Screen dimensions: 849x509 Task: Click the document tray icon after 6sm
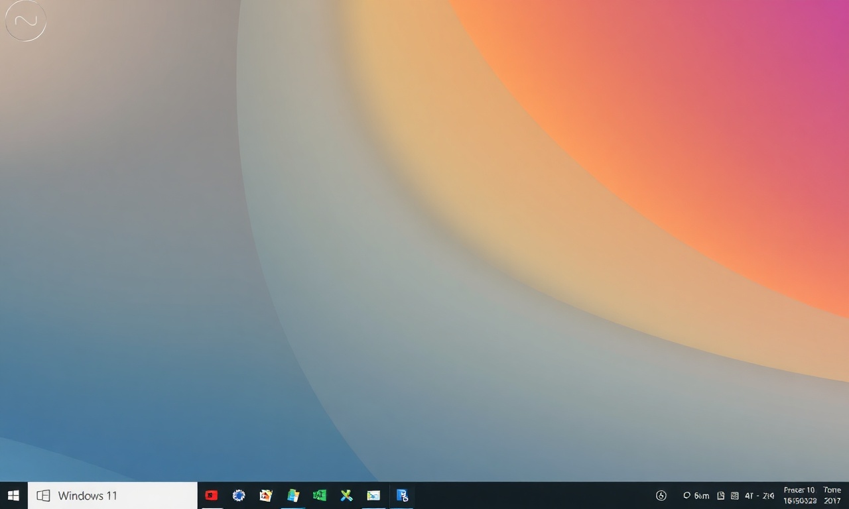(x=721, y=495)
